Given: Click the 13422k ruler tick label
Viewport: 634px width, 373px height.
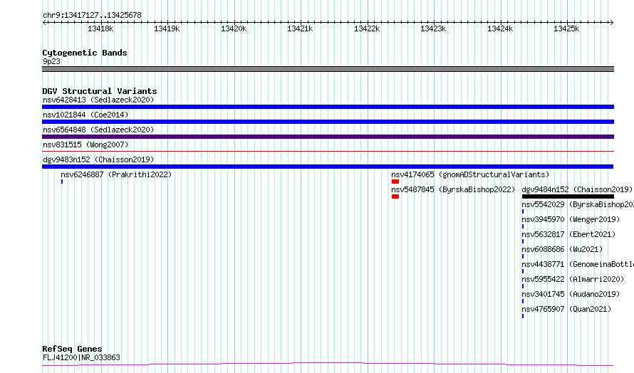Looking at the screenshot, I should pos(367,28).
